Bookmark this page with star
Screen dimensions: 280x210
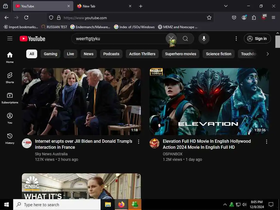pos(209,17)
